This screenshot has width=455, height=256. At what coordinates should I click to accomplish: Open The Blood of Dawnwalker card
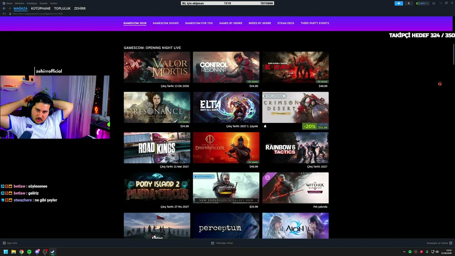226,148
